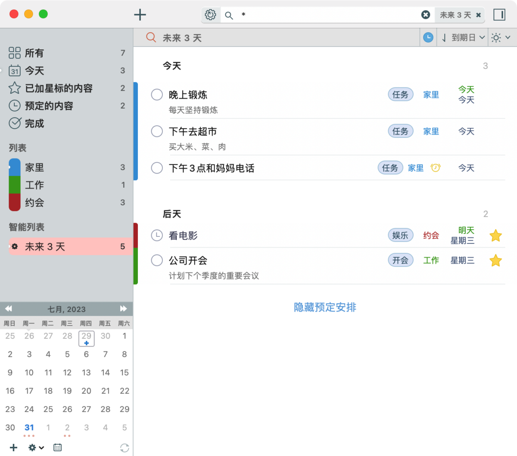This screenshot has height=456, width=517.
Task: Select August 2 in calendar
Action: 67,428
